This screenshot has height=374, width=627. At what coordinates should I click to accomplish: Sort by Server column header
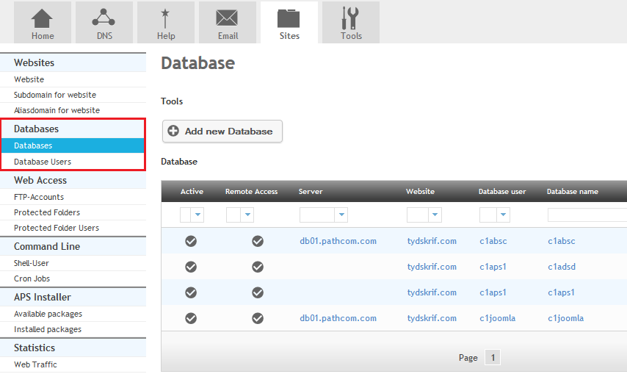click(x=311, y=192)
